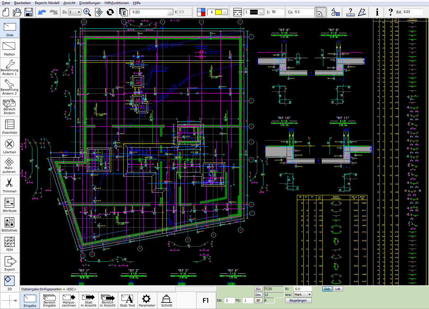Open the Bibliothek library
Viewport: 429px width, 309px height.
click(x=10, y=224)
